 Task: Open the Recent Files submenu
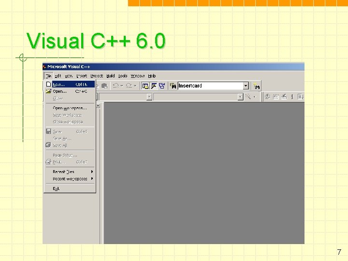(70, 172)
